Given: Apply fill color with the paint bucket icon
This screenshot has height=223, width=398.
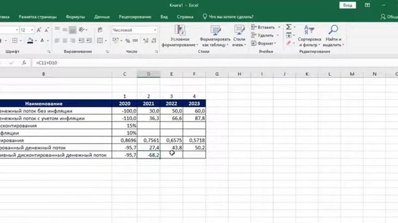Looking at the screenshot, I should pyautogui.click(x=30, y=40).
